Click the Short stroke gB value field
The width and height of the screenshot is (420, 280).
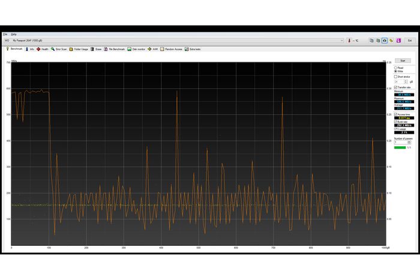click(x=399, y=82)
